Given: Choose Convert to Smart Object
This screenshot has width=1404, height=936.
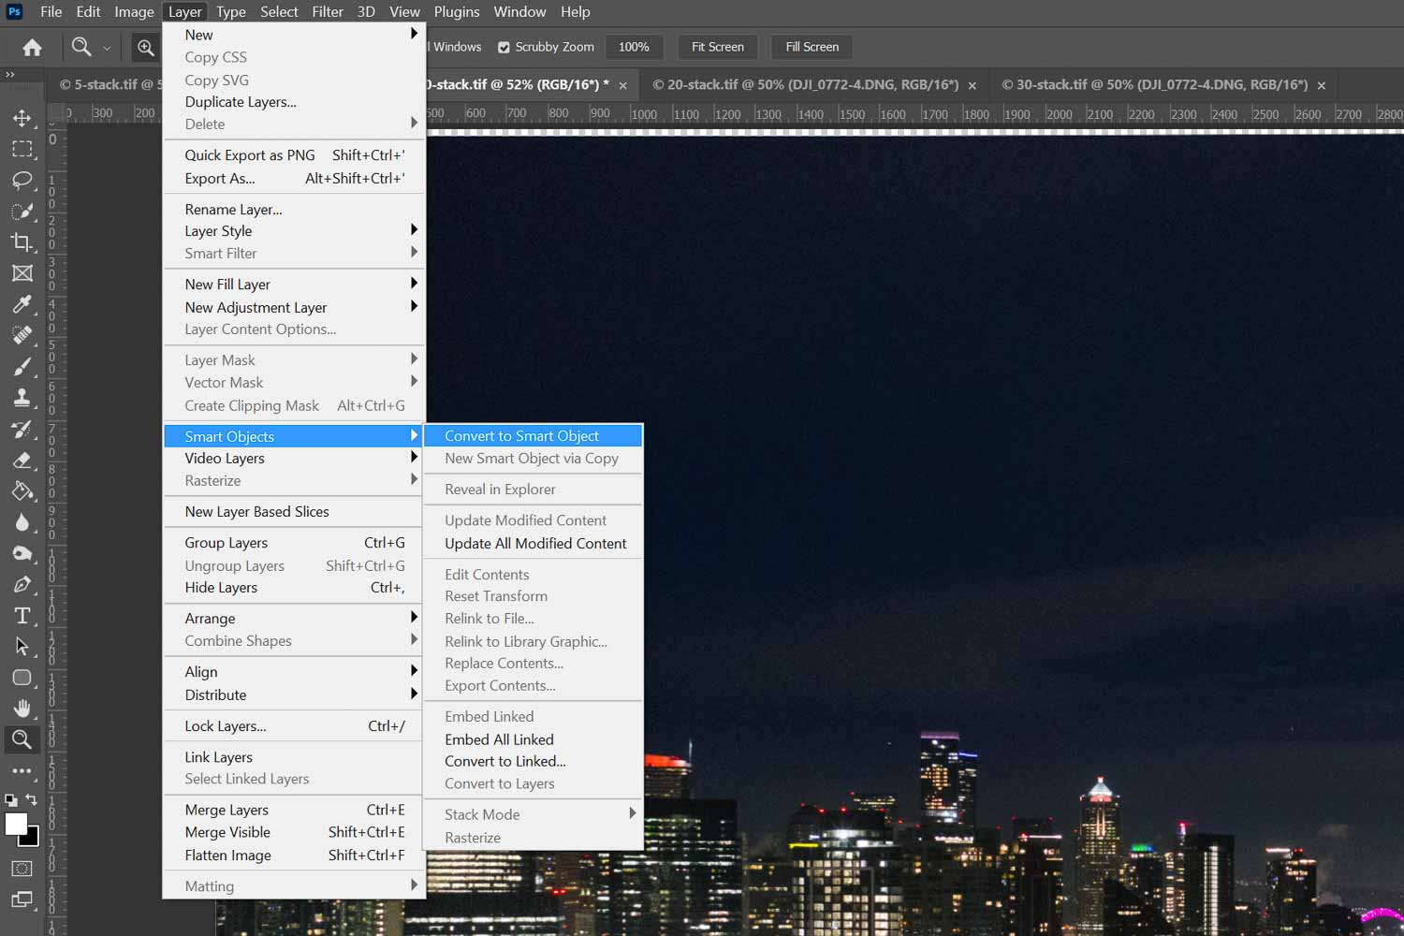Looking at the screenshot, I should pyautogui.click(x=533, y=435).
